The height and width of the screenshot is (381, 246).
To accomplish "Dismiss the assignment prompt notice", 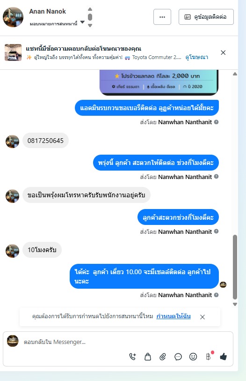I will point(203,317).
